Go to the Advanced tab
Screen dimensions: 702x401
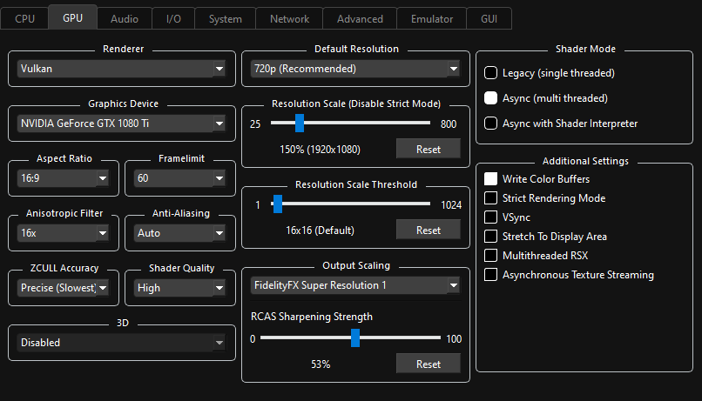pyautogui.click(x=360, y=18)
